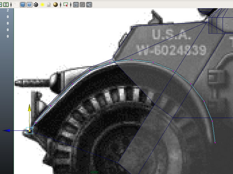Switch viewport to Wireframe display
Viewport: 233px width, 174px height.
tap(16, 5)
